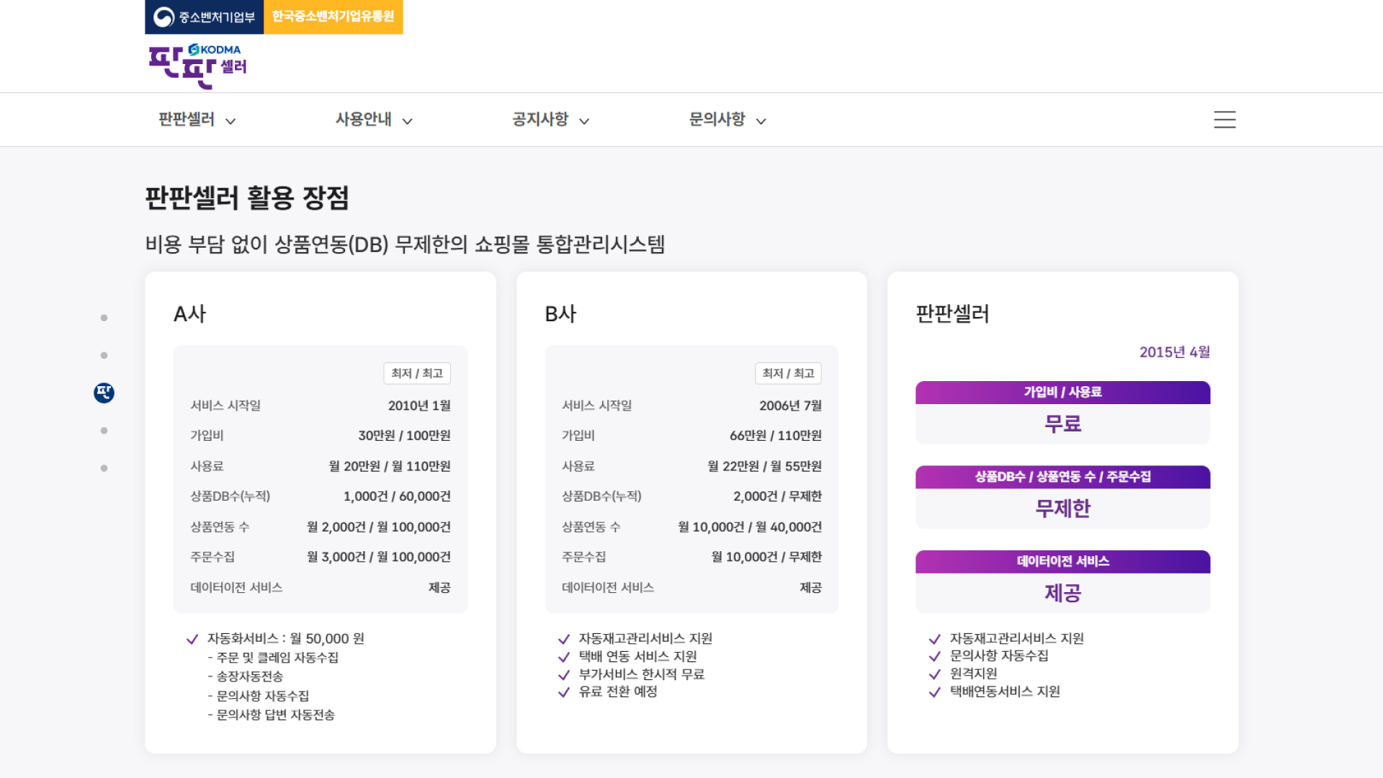
Task: Go to the fourth section dot
Action: [104, 431]
